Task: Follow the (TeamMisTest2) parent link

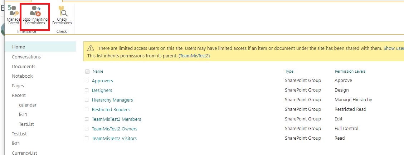Action: pyautogui.click(x=194, y=56)
